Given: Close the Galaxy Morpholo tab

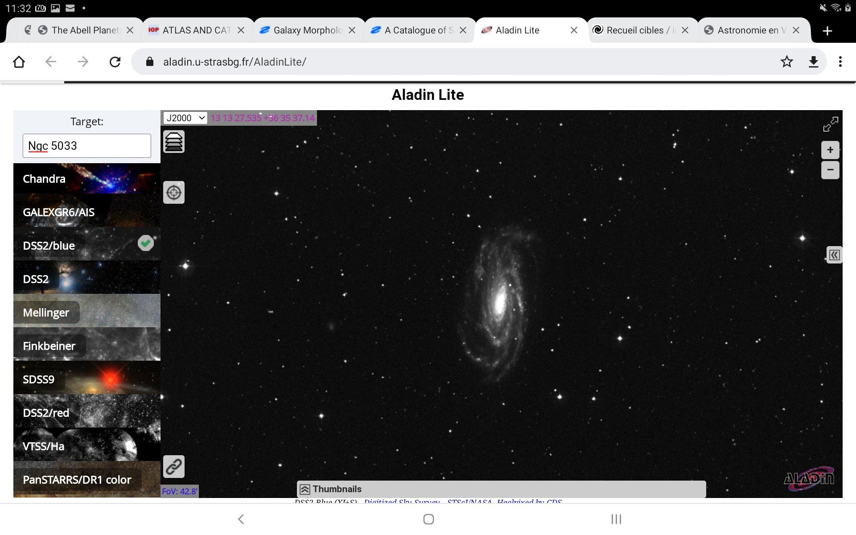Looking at the screenshot, I should (x=352, y=30).
